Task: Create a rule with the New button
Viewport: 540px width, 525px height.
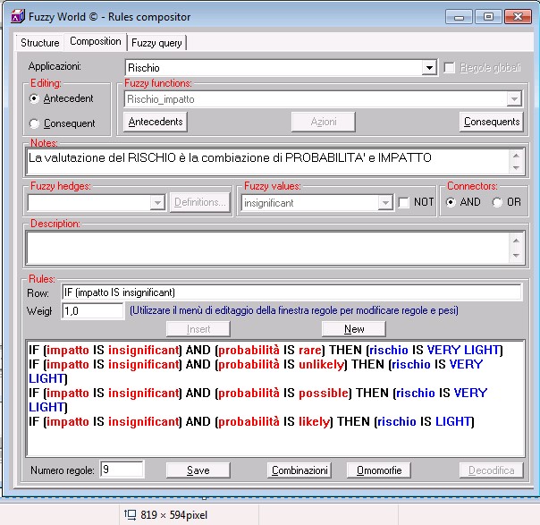Action: [x=354, y=329]
